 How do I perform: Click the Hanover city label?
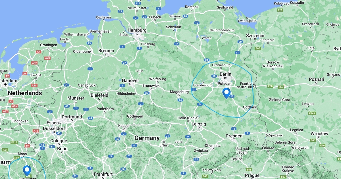tap(130, 80)
